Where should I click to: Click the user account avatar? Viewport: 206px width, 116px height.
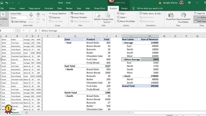pyautogui.click(x=182, y=3)
